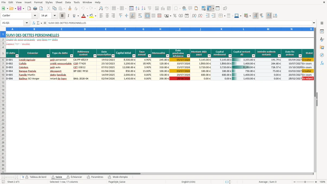This screenshot has height=184, width=327.
Task: Open the sidebar Navigator compass icon
Action: (322, 55)
